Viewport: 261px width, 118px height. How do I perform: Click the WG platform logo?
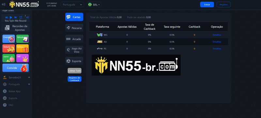point(100,35)
